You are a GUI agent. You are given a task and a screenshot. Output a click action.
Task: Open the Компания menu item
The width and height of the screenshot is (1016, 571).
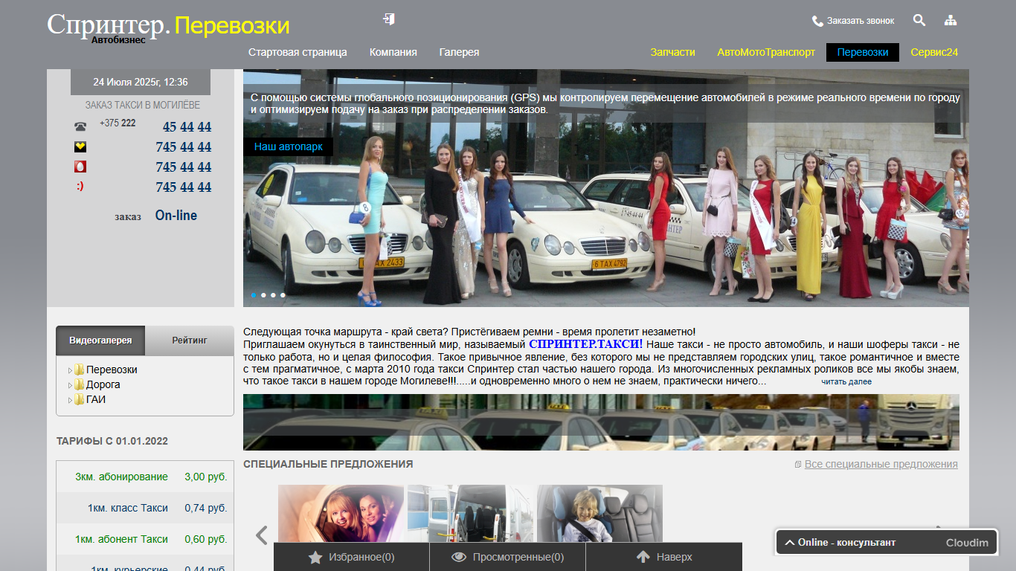pos(393,52)
